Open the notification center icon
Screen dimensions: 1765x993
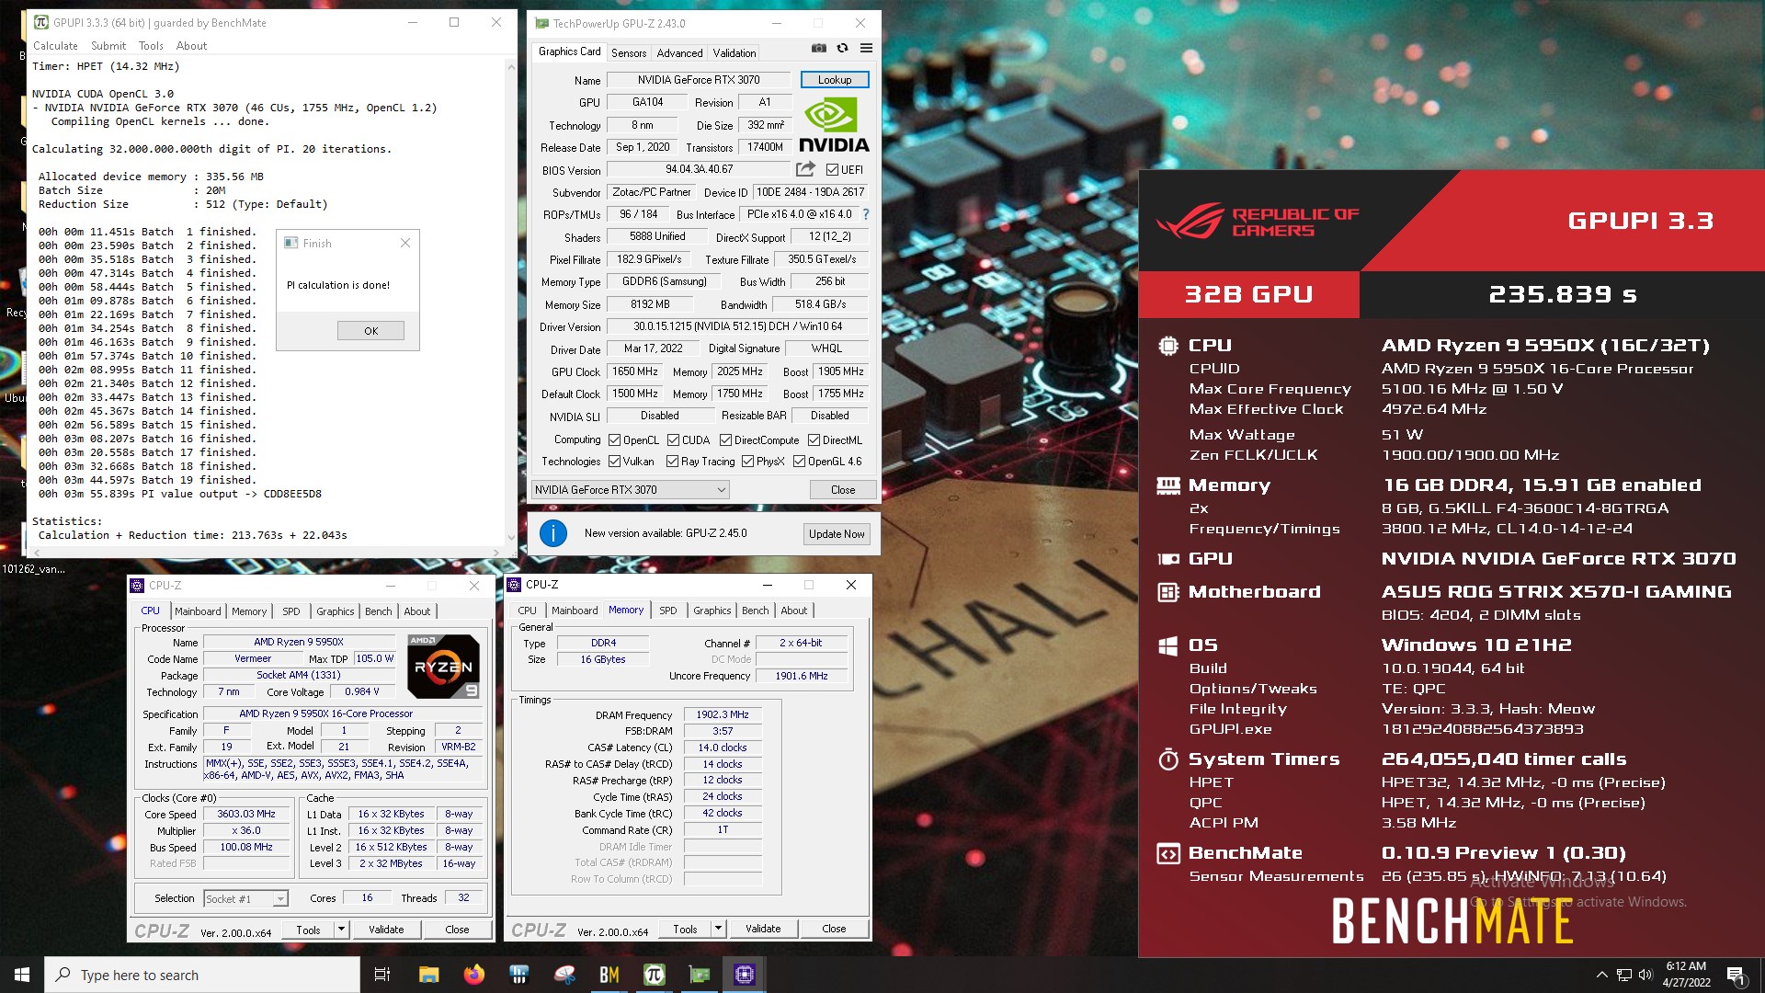[x=1736, y=976]
